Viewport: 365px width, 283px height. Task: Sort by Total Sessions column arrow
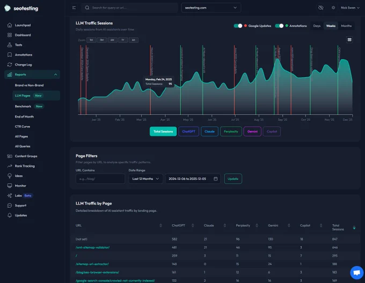click(x=354, y=228)
